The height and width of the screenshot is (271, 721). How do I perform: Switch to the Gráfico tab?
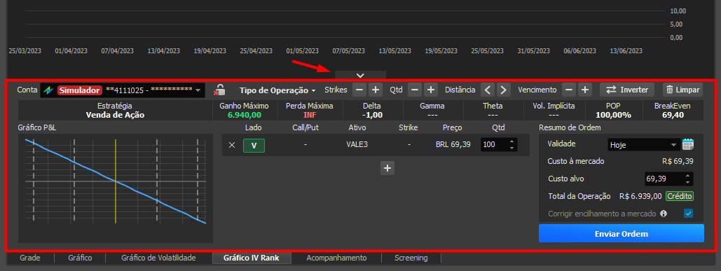pos(80,258)
